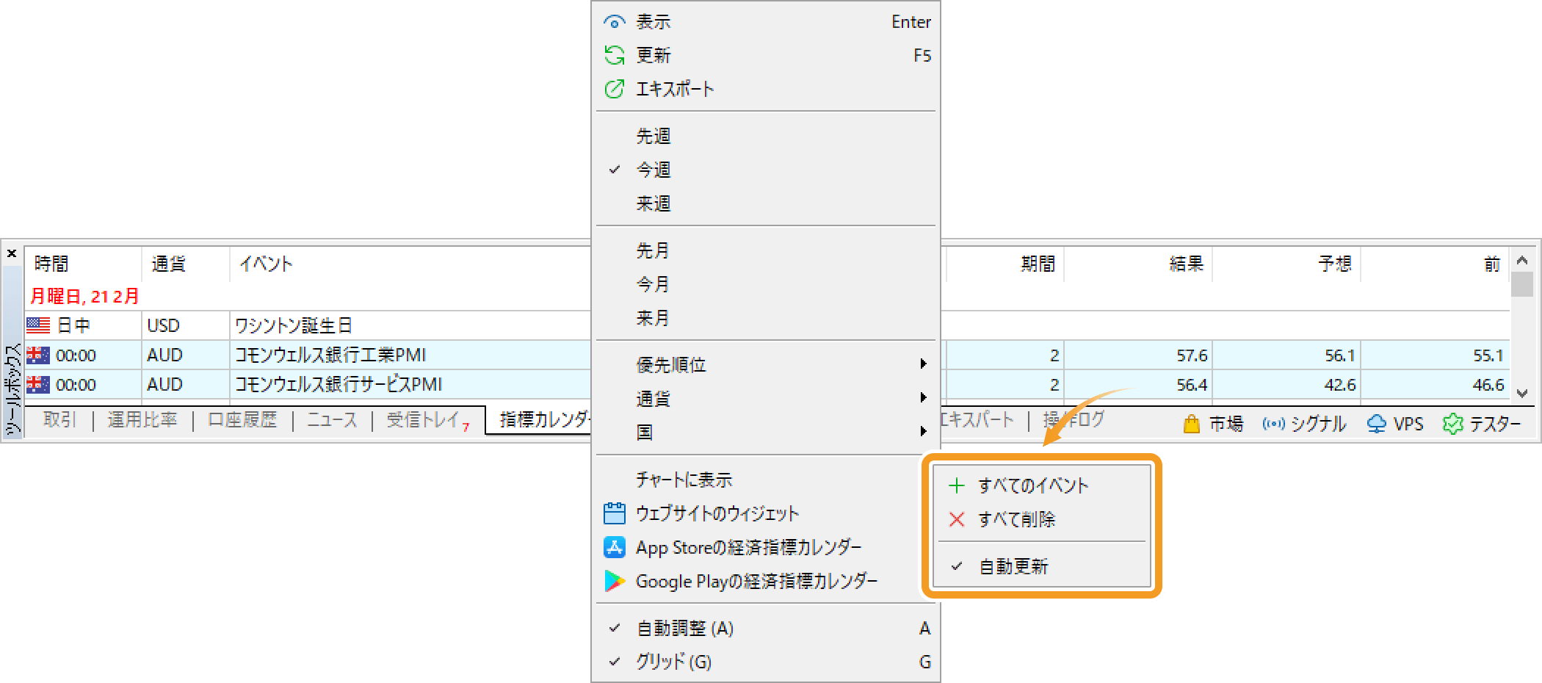The image size is (1542, 683).
Task: Sort by the 予想 column header
Action: point(1286,264)
